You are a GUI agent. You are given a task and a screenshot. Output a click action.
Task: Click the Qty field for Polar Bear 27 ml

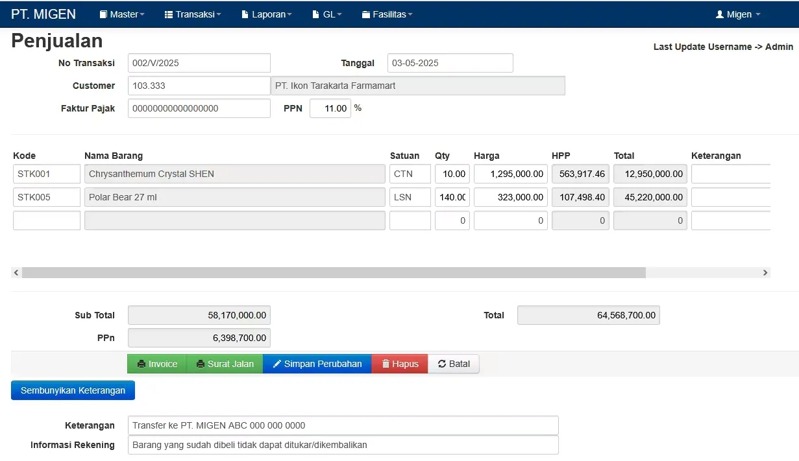coord(452,197)
